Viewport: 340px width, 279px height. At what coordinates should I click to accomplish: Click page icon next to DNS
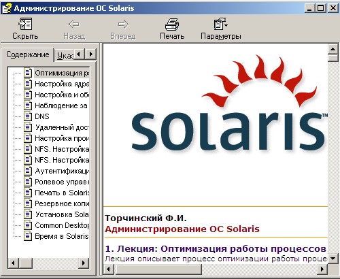(x=28, y=116)
